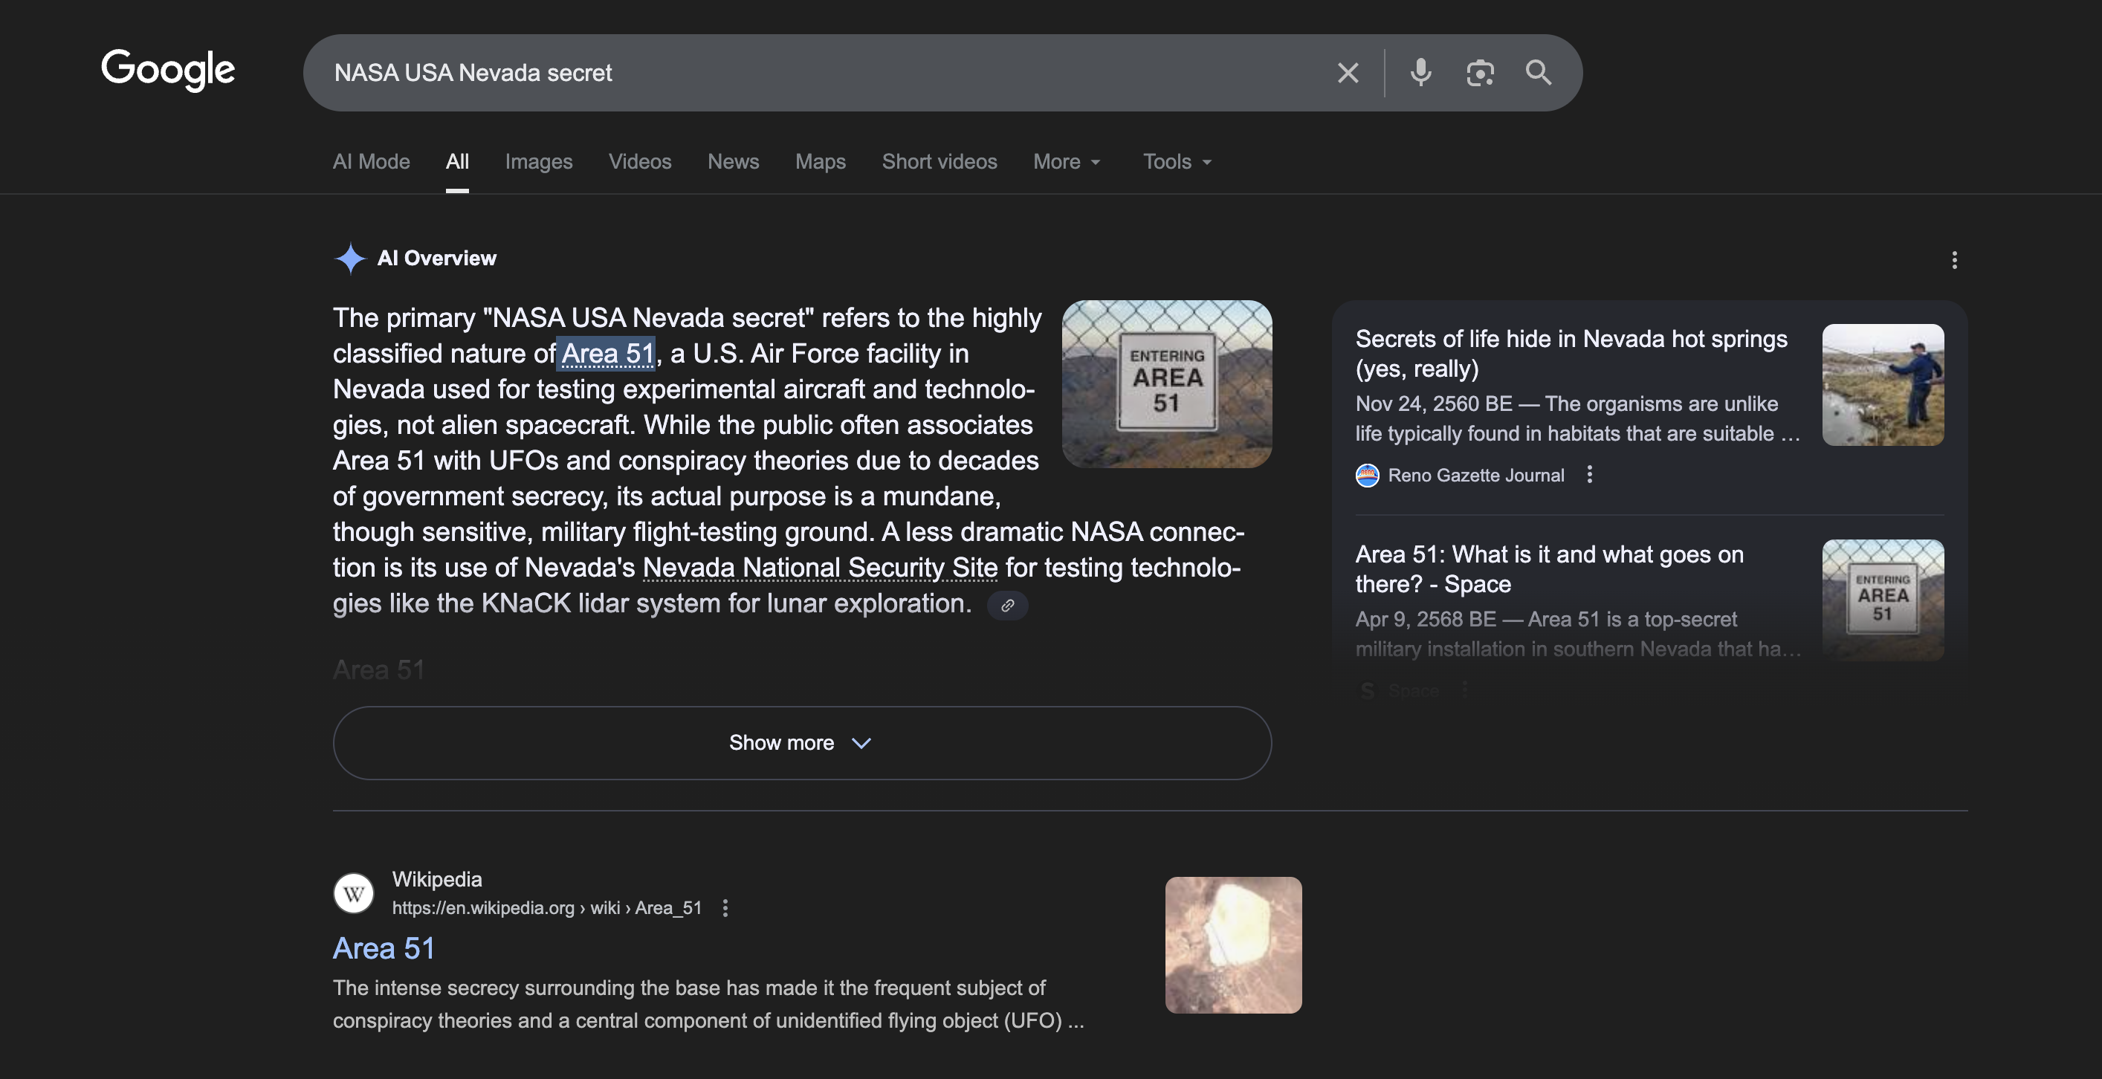Start voice search with the microphone icon
The width and height of the screenshot is (2102, 1079).
coord(1420,73)
